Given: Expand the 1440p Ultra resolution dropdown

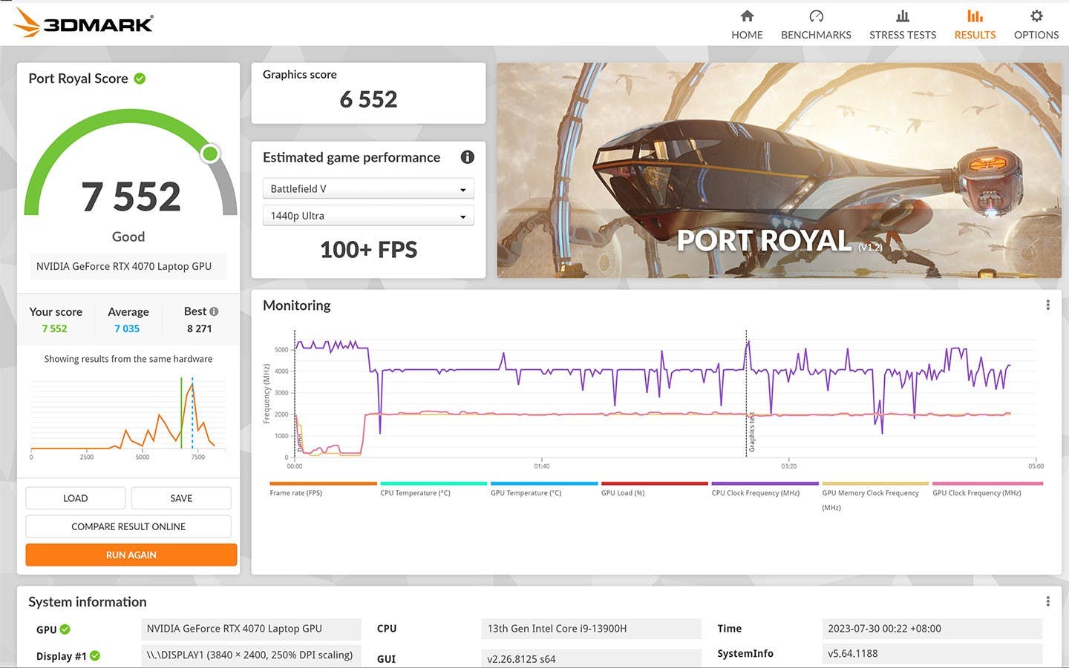Looking at the screenshot, I should 368,216.
